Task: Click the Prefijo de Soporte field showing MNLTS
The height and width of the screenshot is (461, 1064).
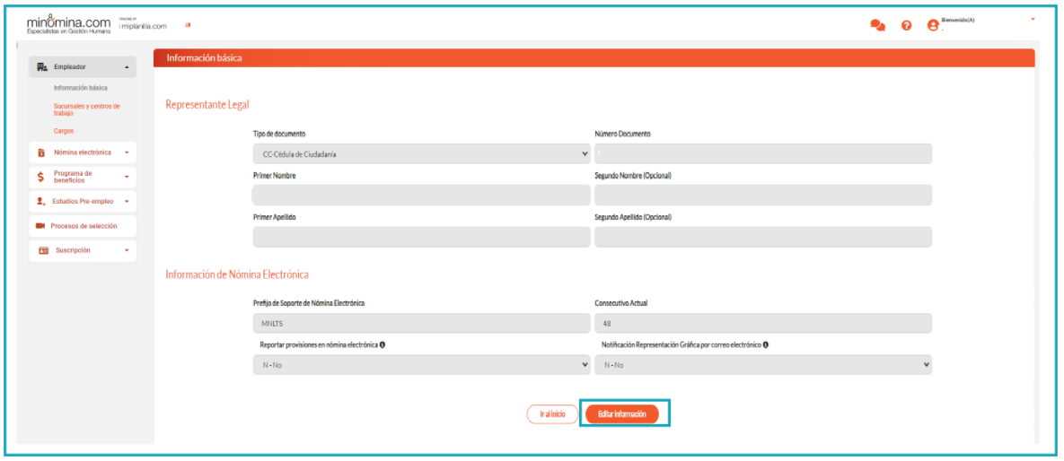Action: [421, 323]
